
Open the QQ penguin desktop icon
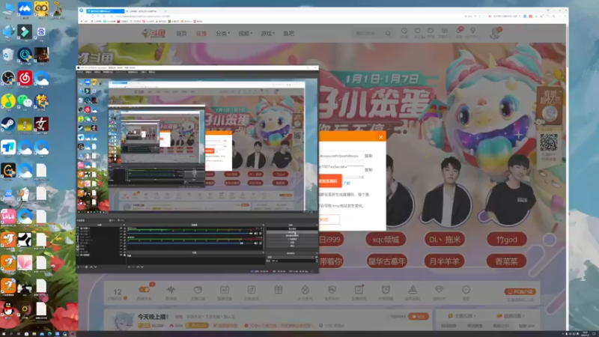tap(8, 309)
